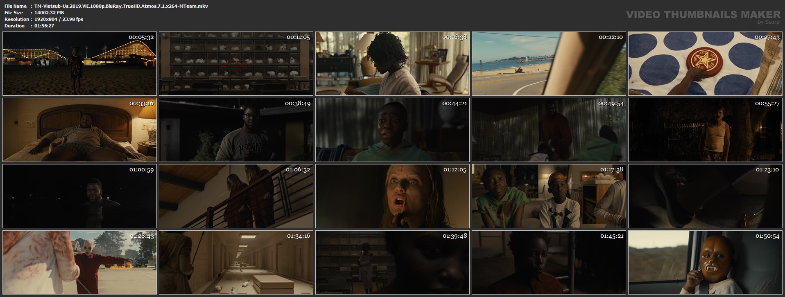Image resolution: width=785 pixels, height=297 pixels.
Task: Click the 01:12:05 timestamp overlay
Action: tap(455, 170)
